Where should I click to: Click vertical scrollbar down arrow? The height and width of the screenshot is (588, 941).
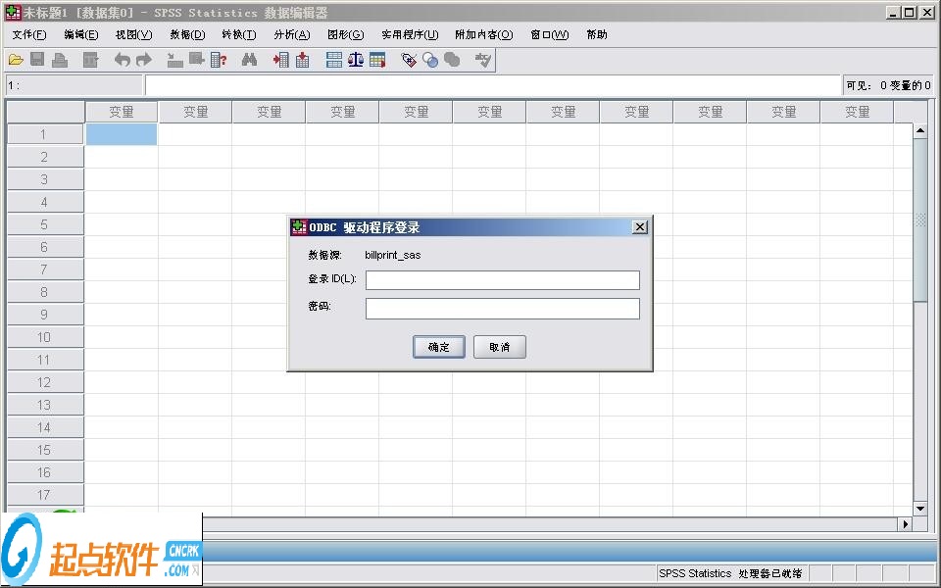[x=920, y=509]
